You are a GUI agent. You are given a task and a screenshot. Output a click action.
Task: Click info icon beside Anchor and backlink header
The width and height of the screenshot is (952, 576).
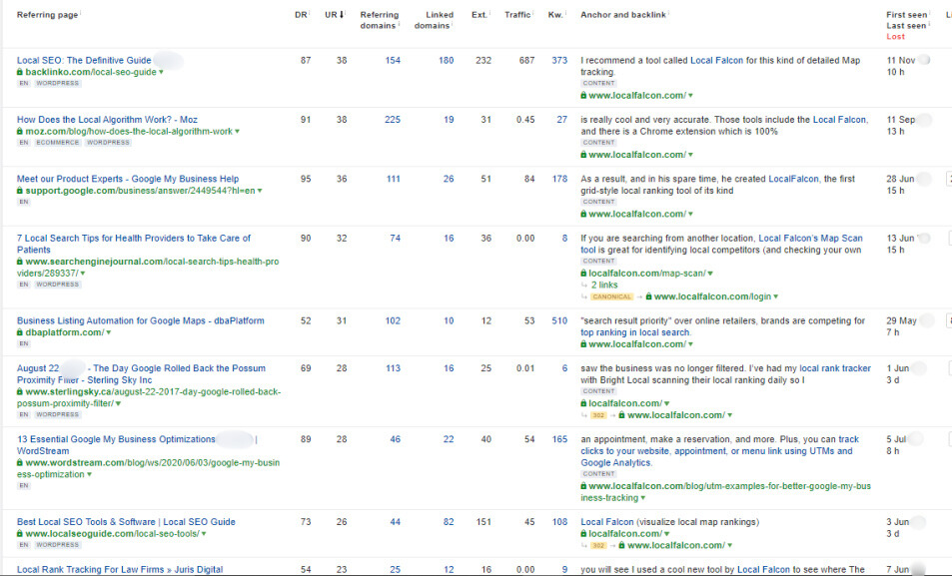(x=669, y=13)
